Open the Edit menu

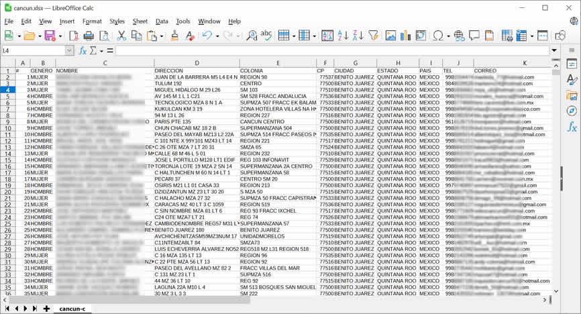point(26,21)
